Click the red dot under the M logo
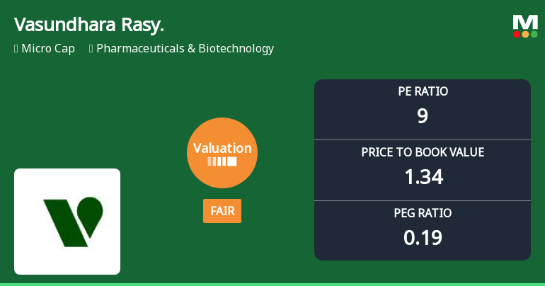 click(x=517, y=34)
